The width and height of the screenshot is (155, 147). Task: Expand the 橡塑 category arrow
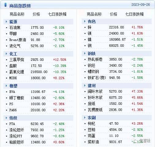6,86
